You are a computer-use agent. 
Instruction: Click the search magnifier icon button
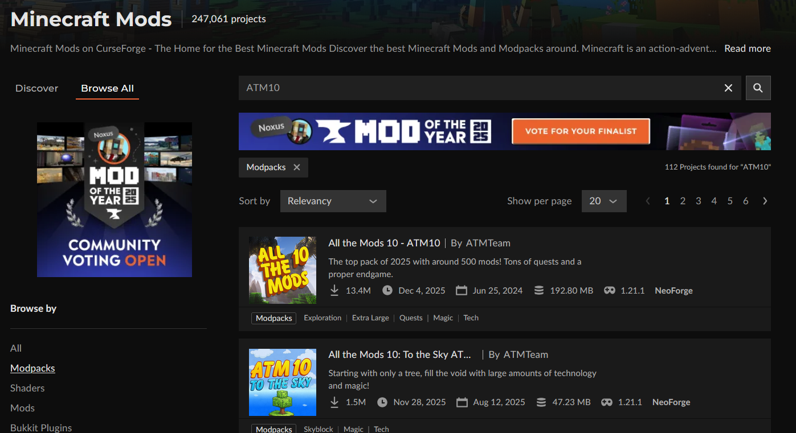click(758, 88)
